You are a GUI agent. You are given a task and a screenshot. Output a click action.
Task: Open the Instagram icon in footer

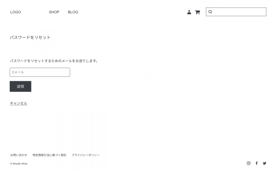point(248,163)
